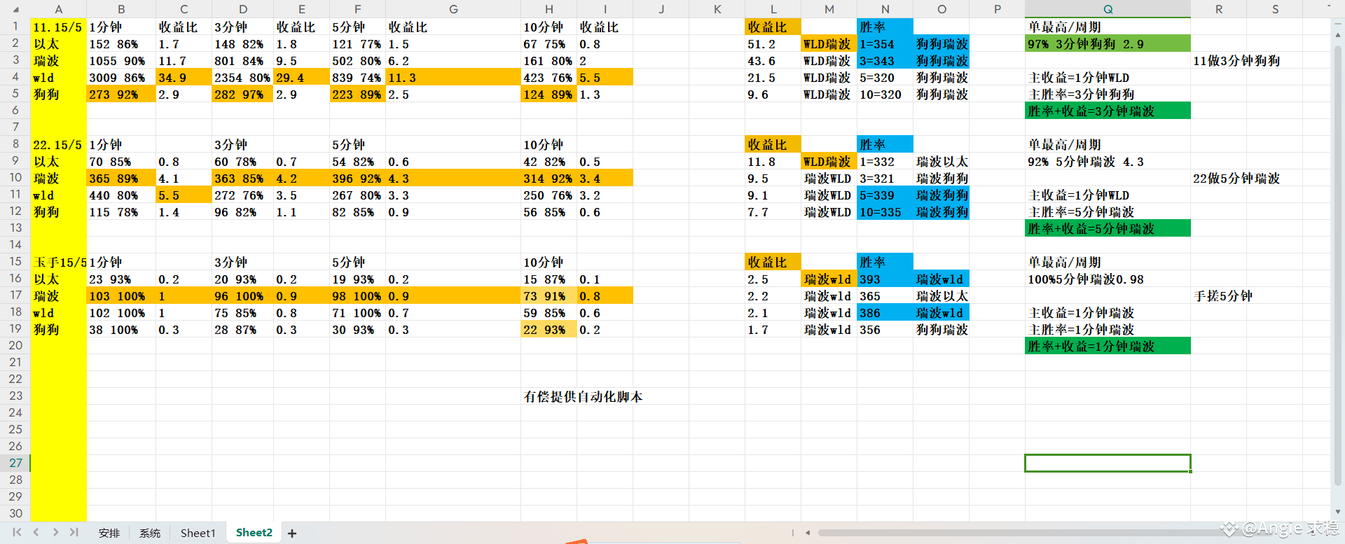The width and height of the screenshot is (1345, 544).
Task: Click green cell 胜率+收益=1分钟瑞波
Action: point(1108,346)
